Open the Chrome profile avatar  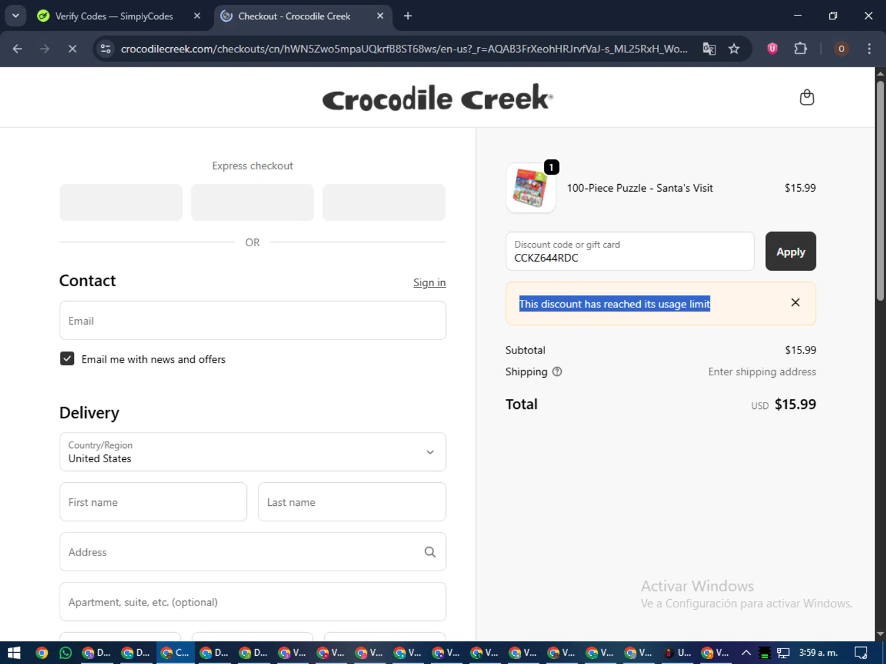pyautogui.click(x=841, y=49)
